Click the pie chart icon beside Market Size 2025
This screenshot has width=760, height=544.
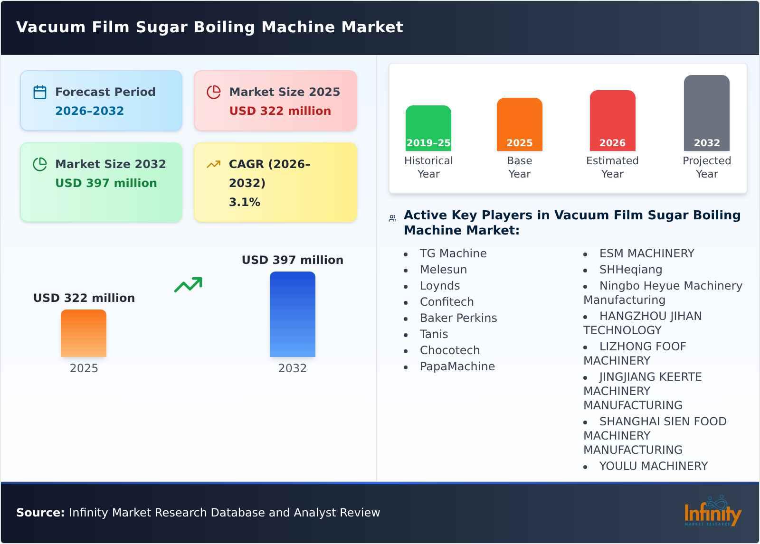click(214, 92)
